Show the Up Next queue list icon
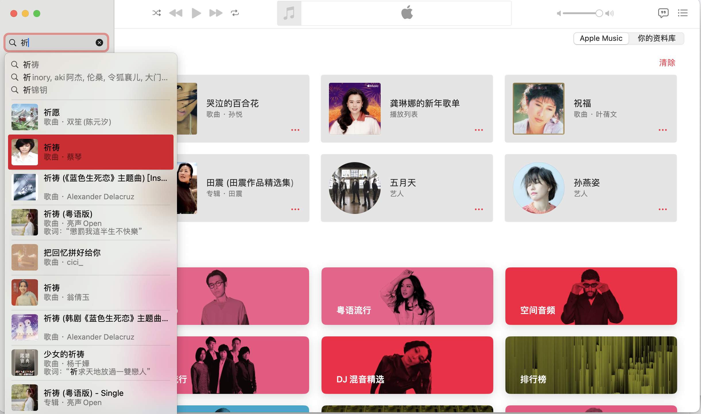Image resolution: width=701 pixels, height=414 pixels. point(683,13)
